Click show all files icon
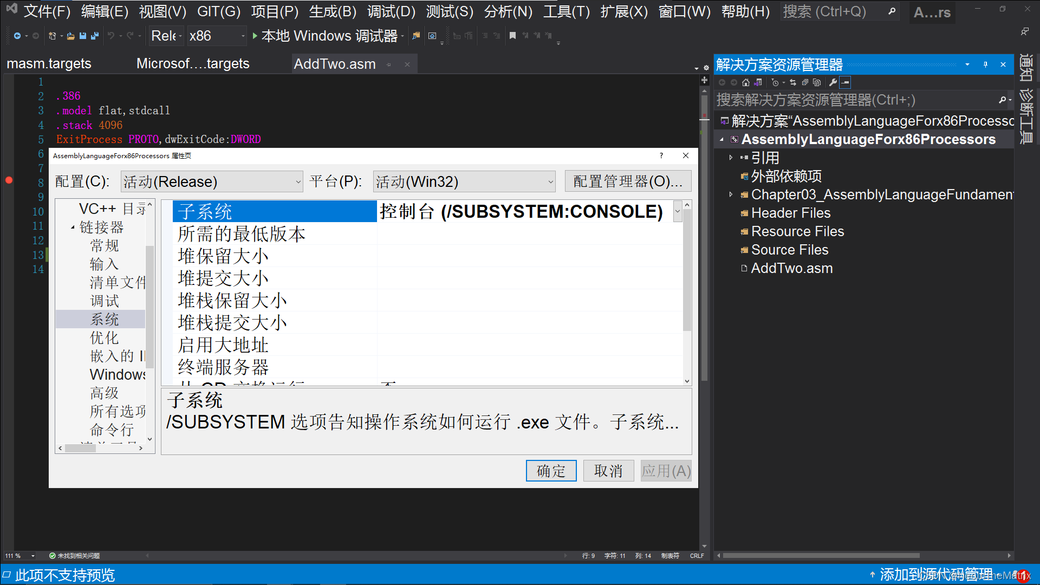Viewport: 1040px width, 585px height. [817, 82]
